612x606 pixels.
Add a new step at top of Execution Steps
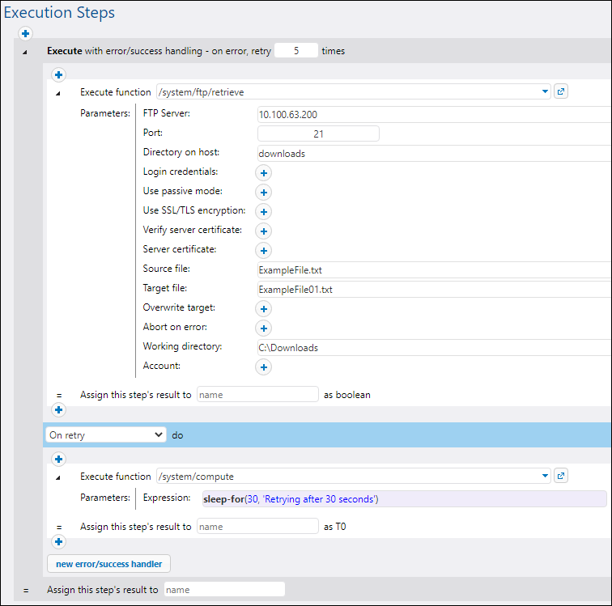point(25,33)
